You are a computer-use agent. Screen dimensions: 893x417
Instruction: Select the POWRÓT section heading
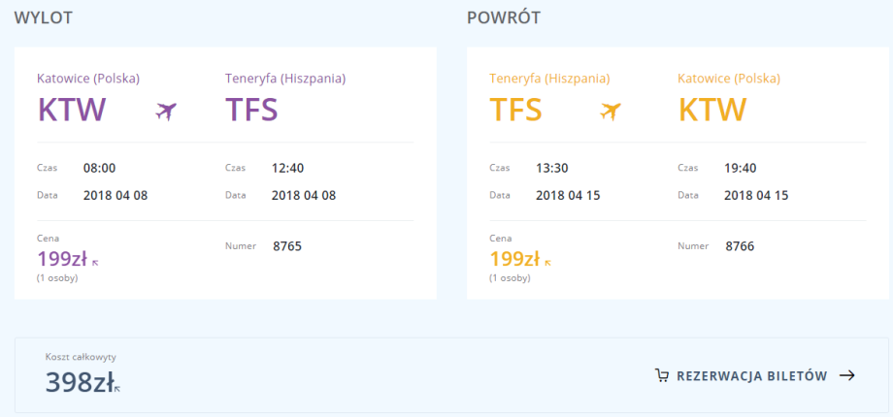point(504,18)
